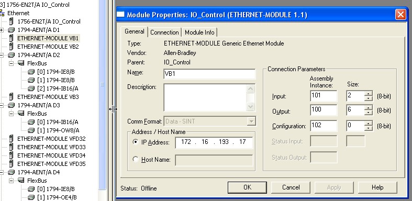
Task: Click the [0] 1794-IB16/A icon under D3
Action: point(31,122)
